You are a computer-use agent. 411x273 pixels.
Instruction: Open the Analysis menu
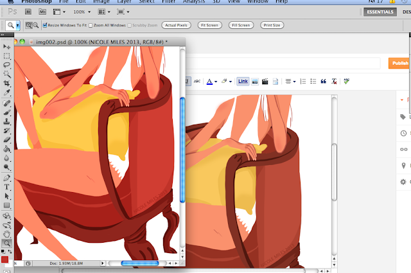(x=194, y=1)
